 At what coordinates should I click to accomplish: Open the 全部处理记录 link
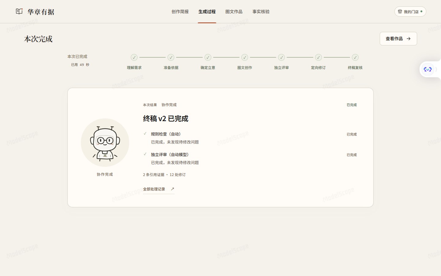159,189
